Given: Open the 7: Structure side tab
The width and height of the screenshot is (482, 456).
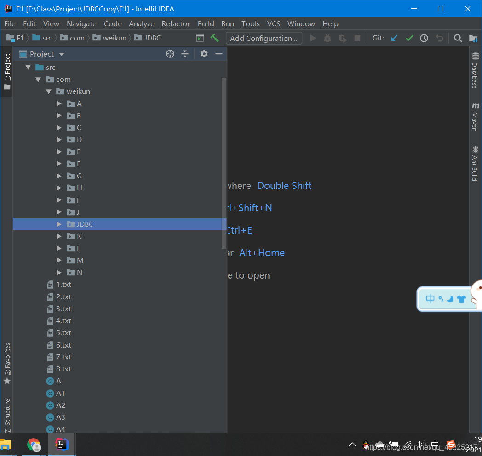Looking at the screenshot, I should (x=7, y=416).
